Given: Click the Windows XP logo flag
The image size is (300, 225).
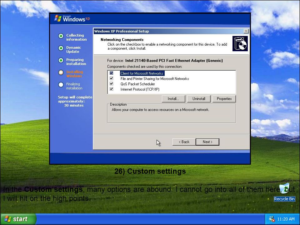Looking at the screenshot, I should [58, 18].
